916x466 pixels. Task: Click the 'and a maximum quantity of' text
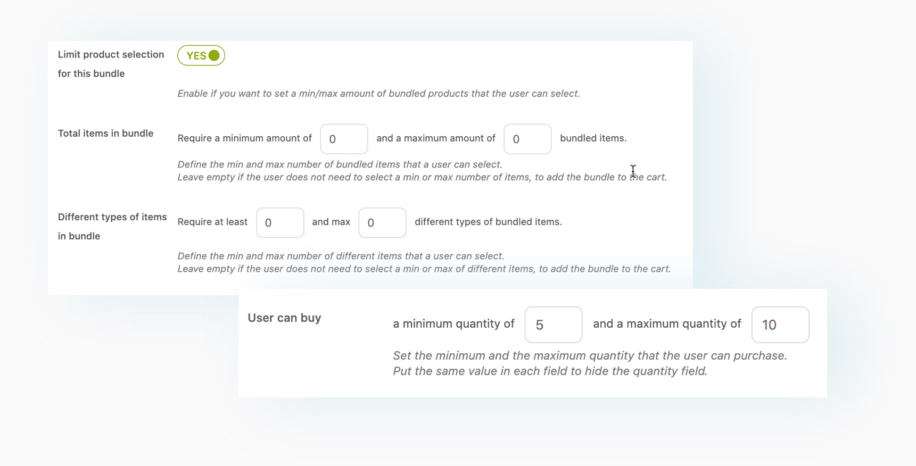tap(667, 324)
